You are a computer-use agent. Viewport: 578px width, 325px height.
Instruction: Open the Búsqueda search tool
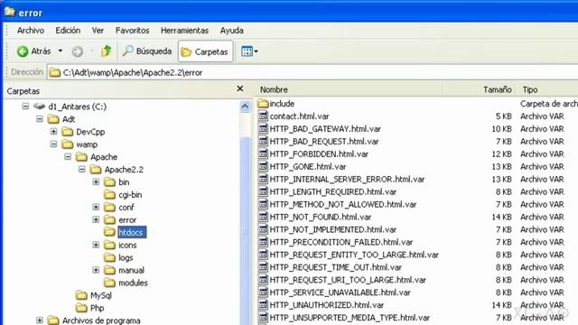(147, 51)
